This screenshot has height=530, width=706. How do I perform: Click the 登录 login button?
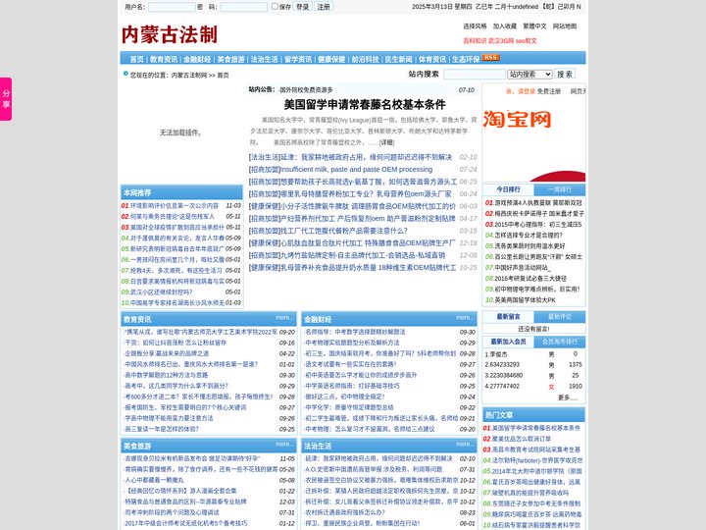point(302,7)
